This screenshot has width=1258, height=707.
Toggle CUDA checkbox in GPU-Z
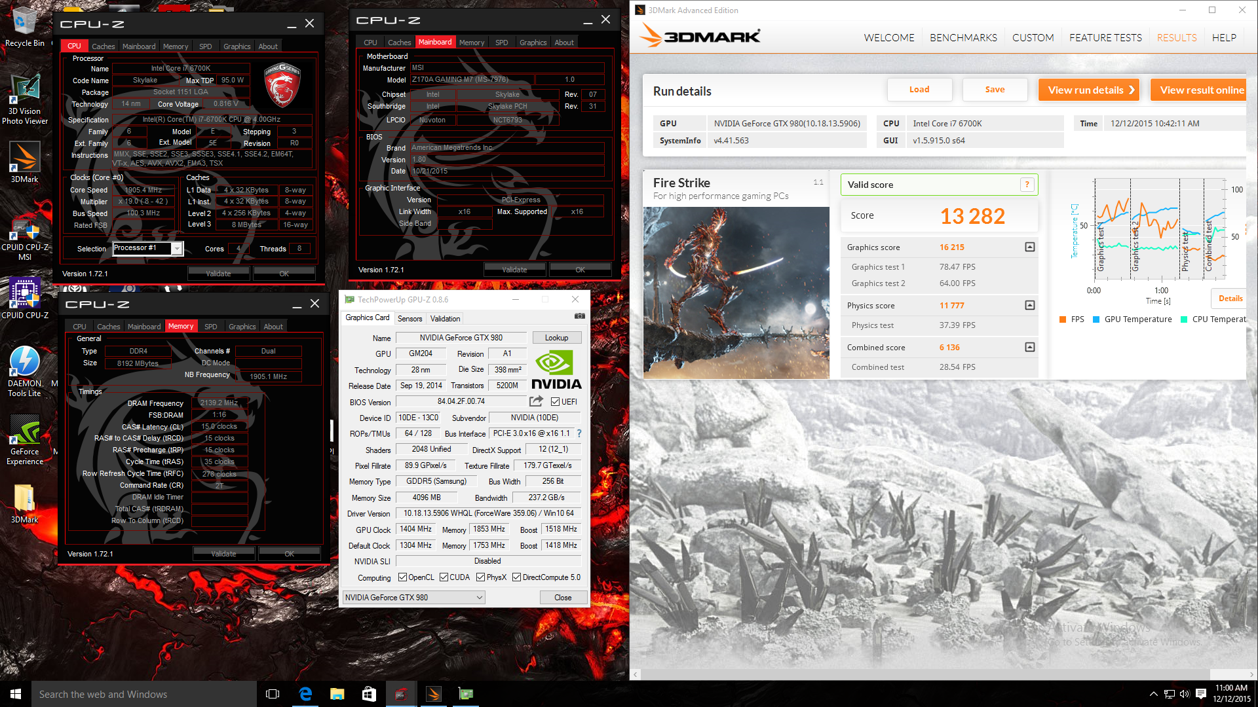444,577
